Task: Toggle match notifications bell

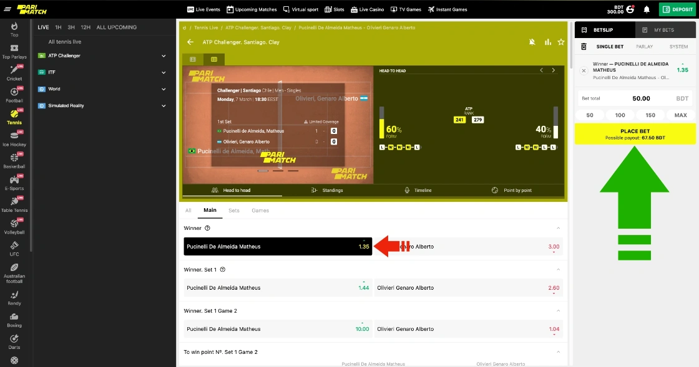Action: 532,42
